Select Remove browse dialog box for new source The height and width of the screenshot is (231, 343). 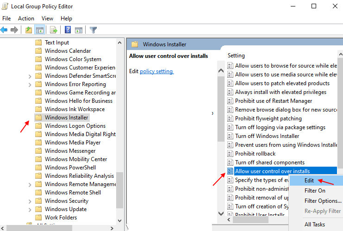tap(286, 110)
